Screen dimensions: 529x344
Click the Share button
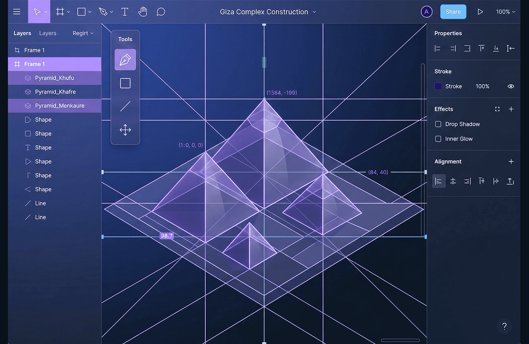(x=453, y=12)
